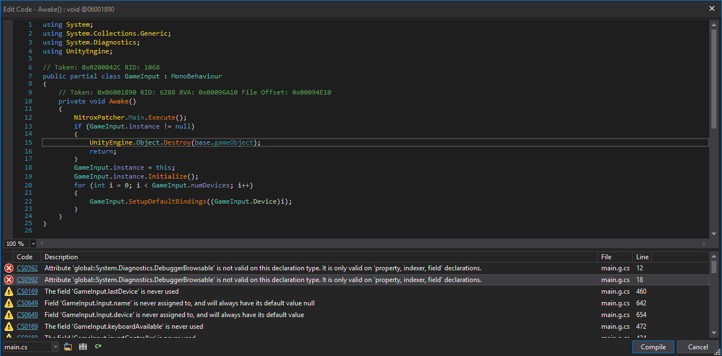Open the main.cs file dropdown

pos(56,346)
